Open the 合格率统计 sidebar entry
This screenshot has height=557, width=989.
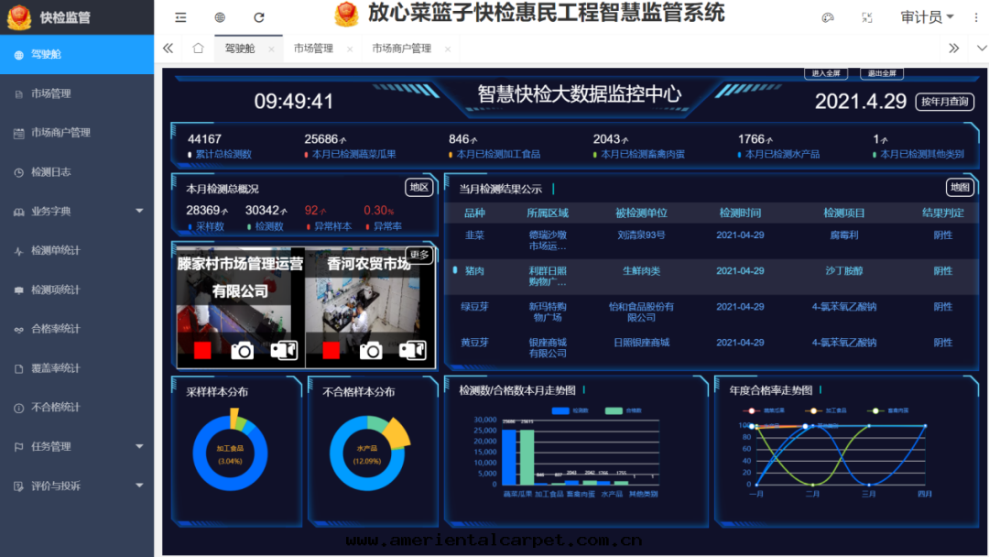point(50,328)
